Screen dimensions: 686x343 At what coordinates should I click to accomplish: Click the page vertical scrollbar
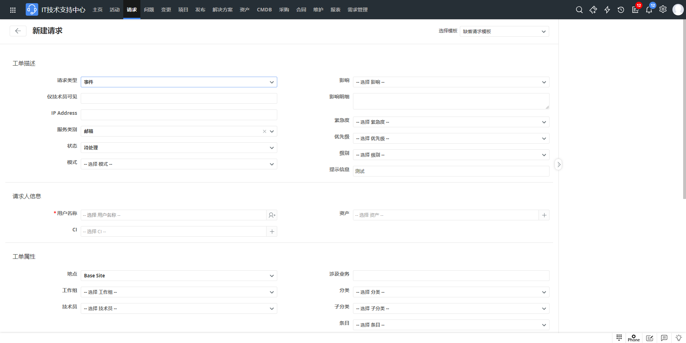click(x=684, y=109)
